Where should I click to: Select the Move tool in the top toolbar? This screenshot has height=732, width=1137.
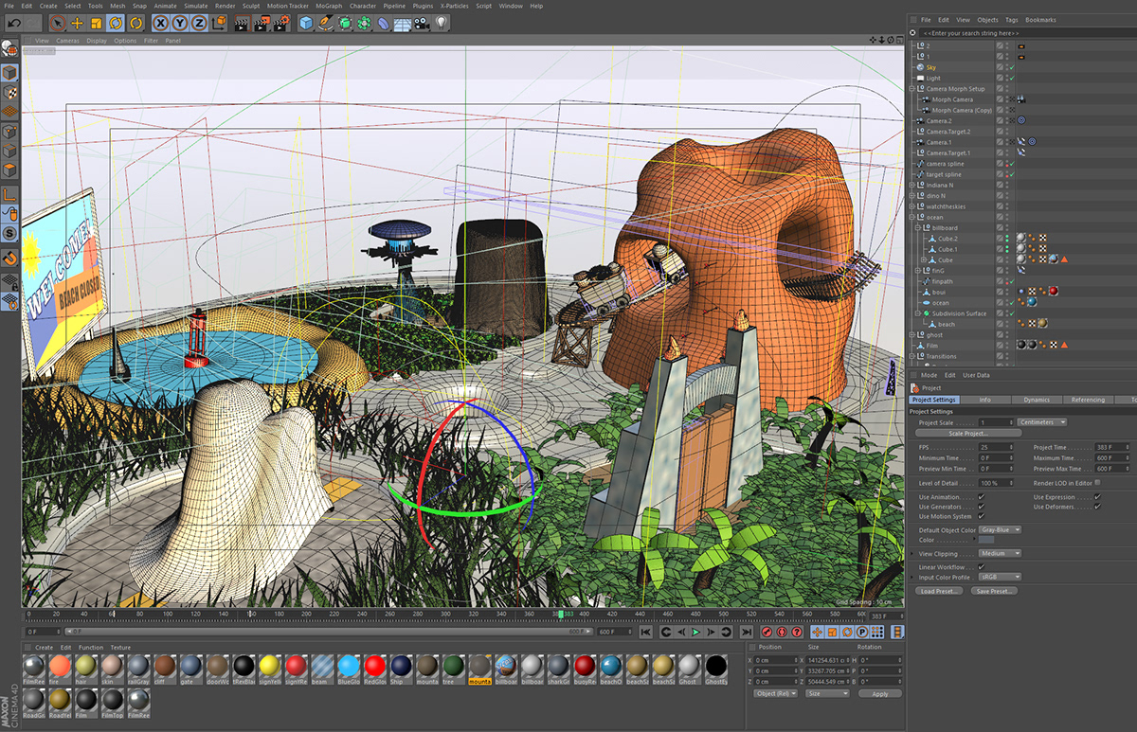[77, 23]
